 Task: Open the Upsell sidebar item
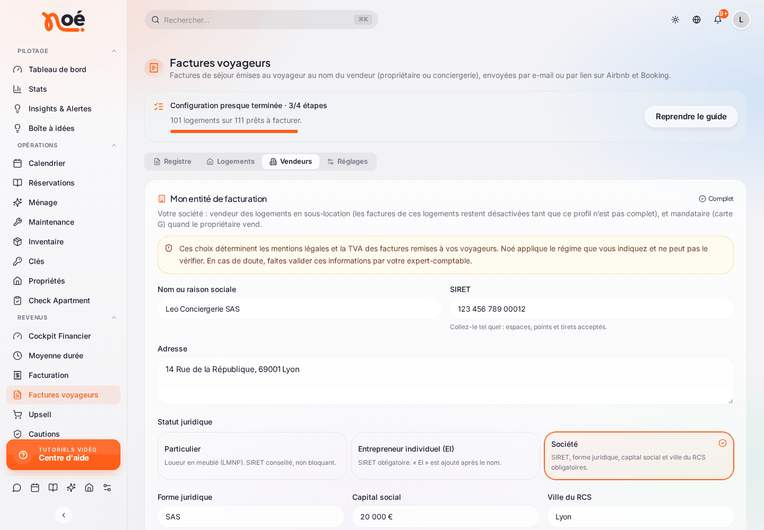(x=63, y=414)
